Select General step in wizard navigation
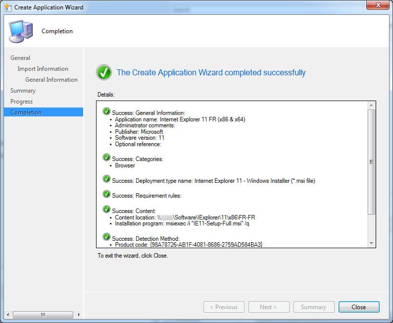The height and width of the screenshot is (323, 393). [x=20, y=57]
